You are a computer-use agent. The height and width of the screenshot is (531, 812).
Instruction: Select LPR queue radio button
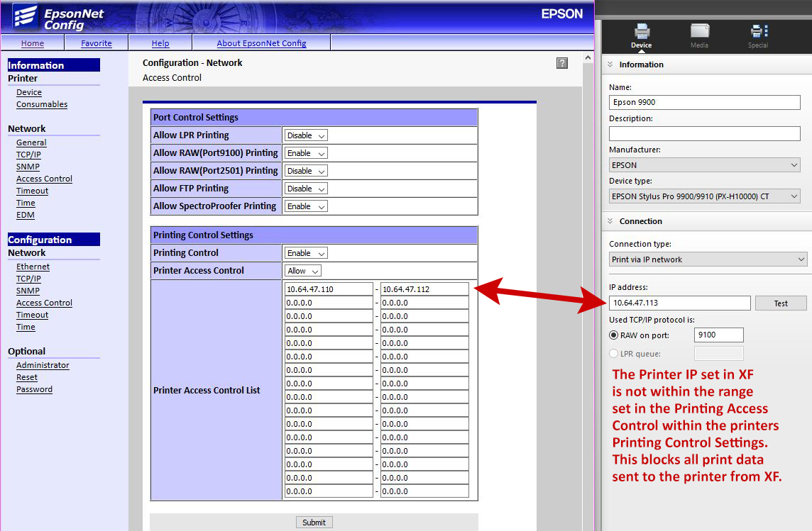click(x=614, y=354)
